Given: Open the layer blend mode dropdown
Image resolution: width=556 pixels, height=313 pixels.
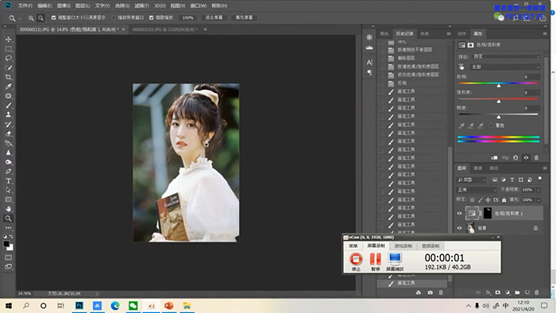Looking at the screenshot, I should [477, 190].
